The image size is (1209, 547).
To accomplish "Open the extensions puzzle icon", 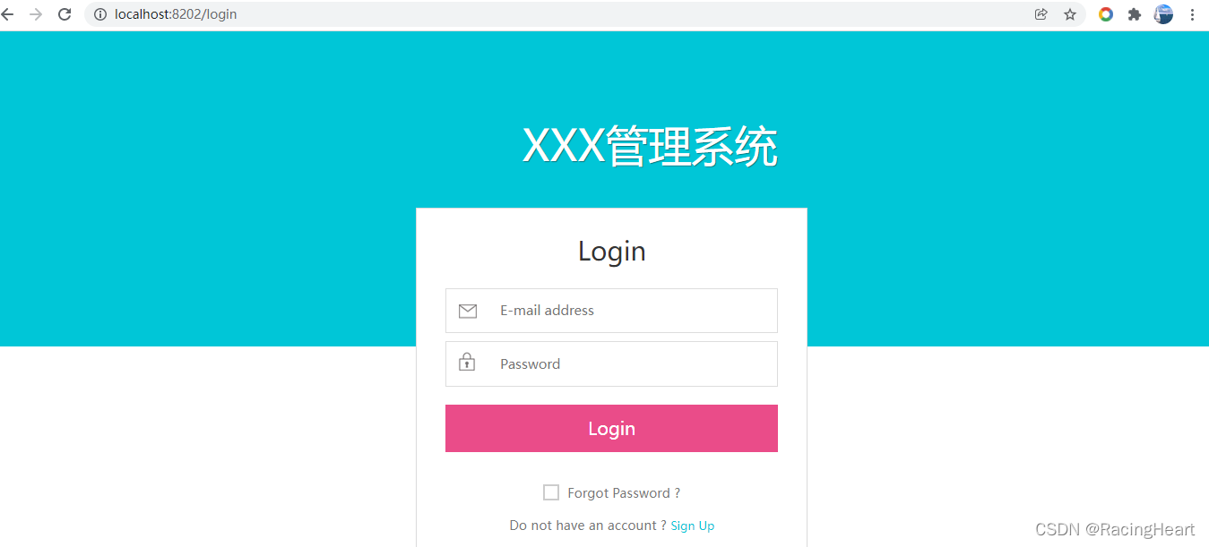I will coord(1135,14).
